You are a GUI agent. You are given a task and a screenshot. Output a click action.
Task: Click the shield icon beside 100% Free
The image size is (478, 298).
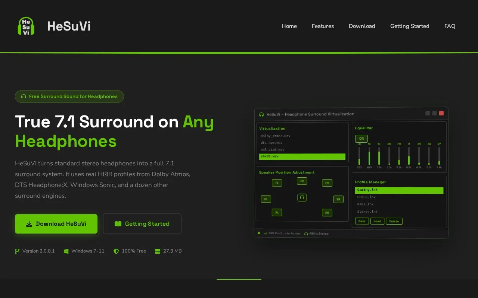pyautogui.click(x=116, y=251)
